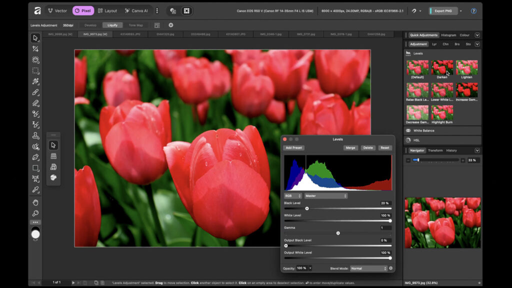Open the Blend Mode dropdown in Levels
This screenshot has width=512, height=288.
(368, 268)
